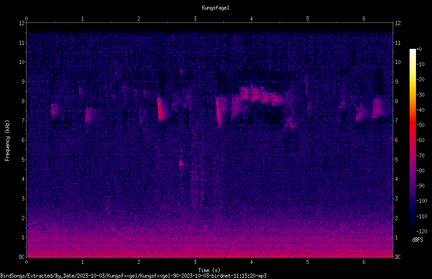Click the "-20" color scale label
Screen dimensions: 432x279
pos(420,79)
